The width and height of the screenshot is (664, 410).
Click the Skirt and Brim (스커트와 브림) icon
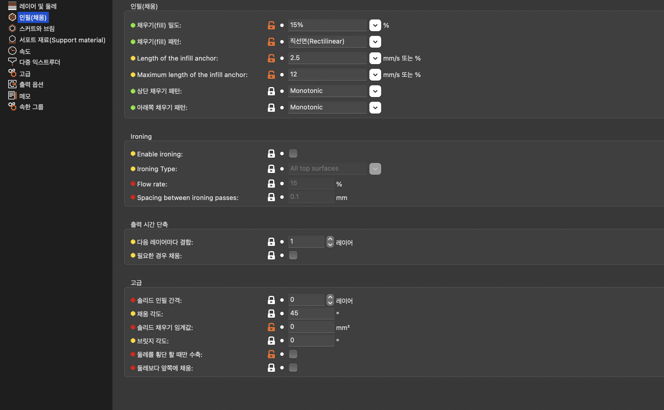[12, 29]
